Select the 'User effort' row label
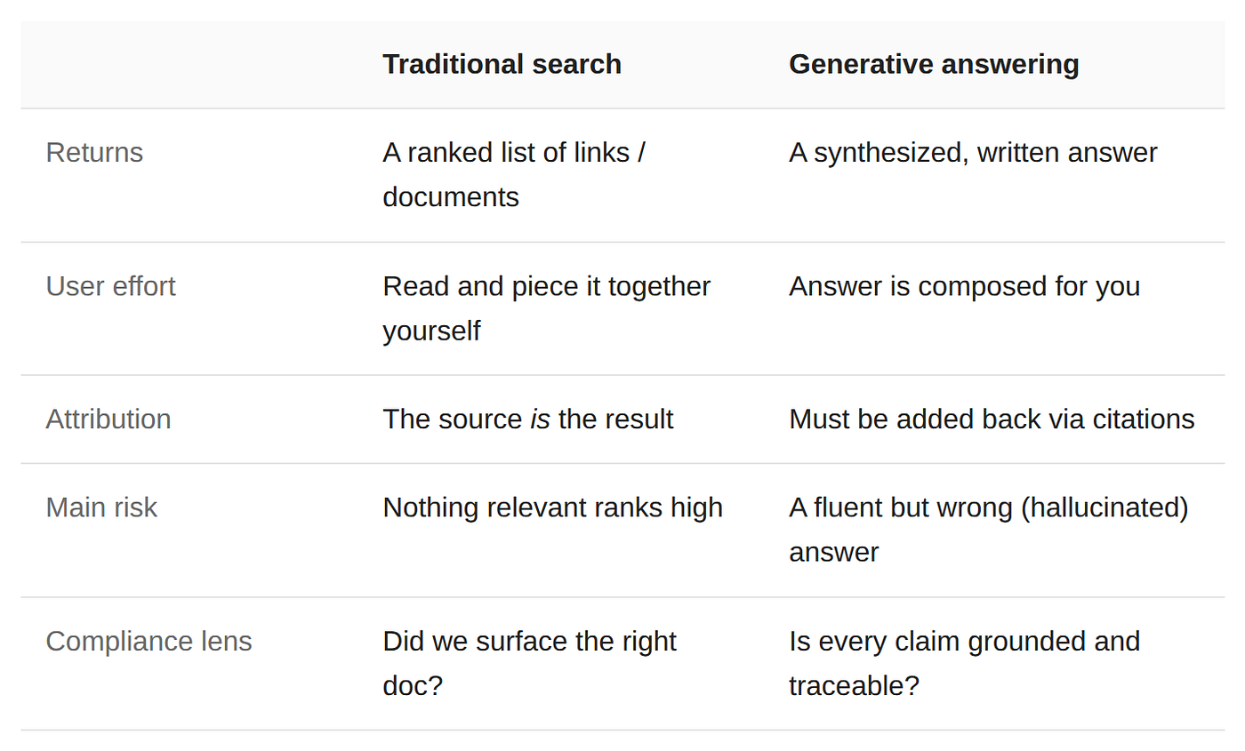 pos(110,286)
